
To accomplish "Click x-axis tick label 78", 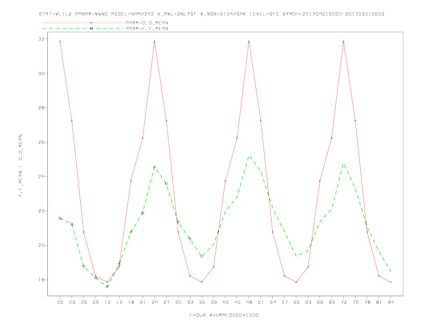I will 367,302.
